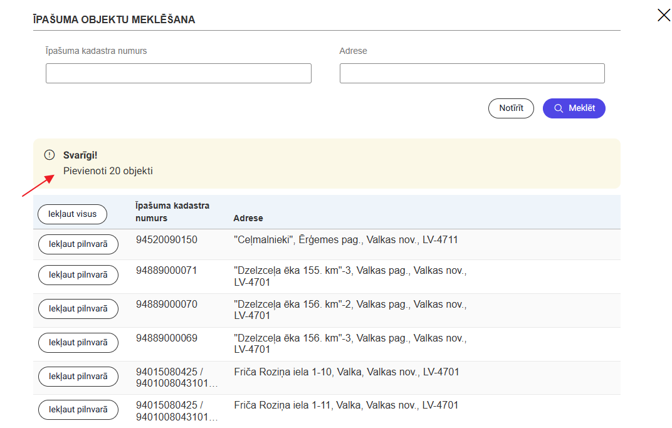Include property 94889000070 in full
This screenshot has height=428, width=672.
click(x=78, y=308)
